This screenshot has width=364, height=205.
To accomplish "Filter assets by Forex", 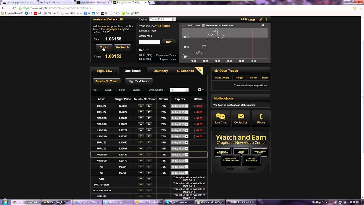I will (122, 90).
